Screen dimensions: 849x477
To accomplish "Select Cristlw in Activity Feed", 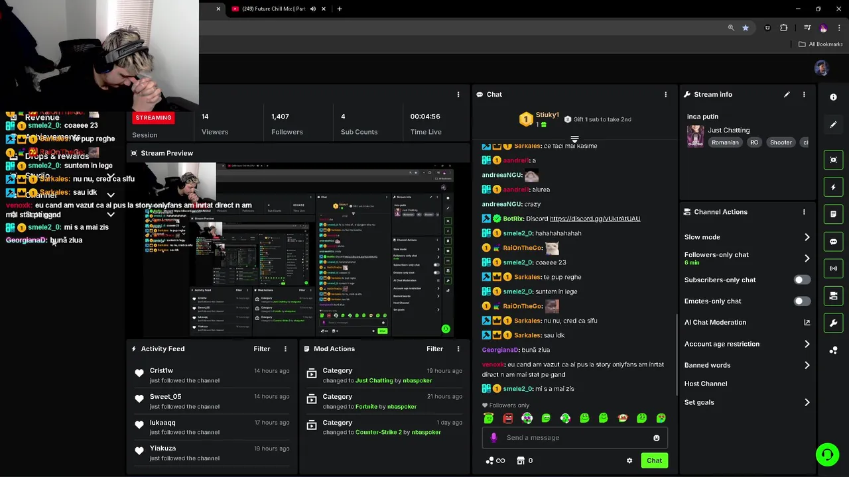I will click(161, 371).
